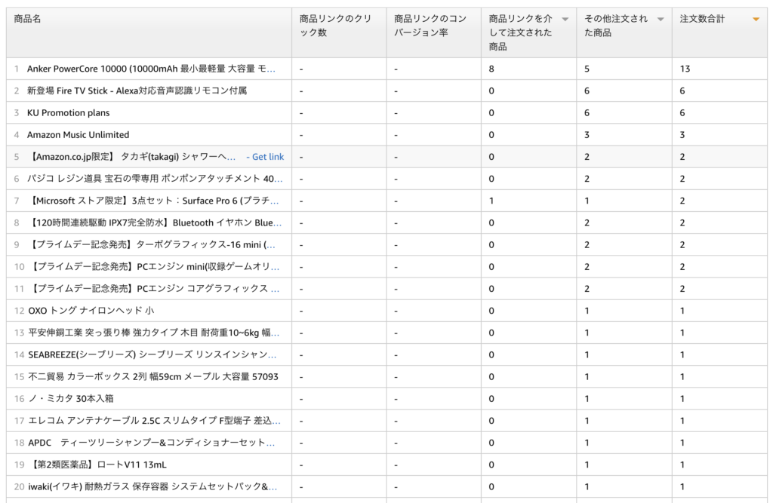
Task: Select 新登場 Fire TV Stick product name
Action: pyautogui.click(x=137, y=90)
